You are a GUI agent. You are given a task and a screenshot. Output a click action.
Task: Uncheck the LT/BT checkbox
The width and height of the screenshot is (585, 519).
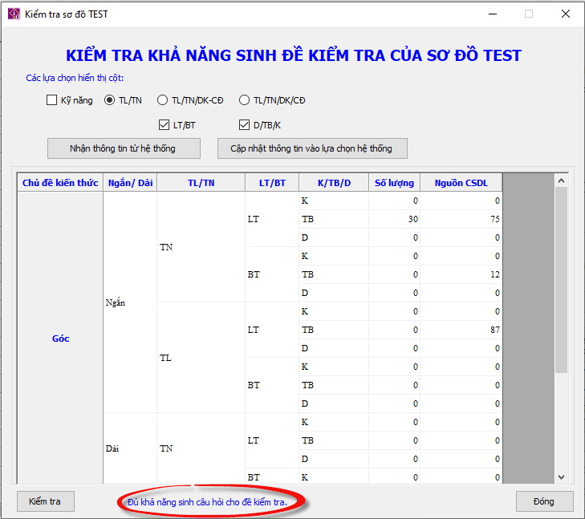pyautogui.click(x=164, y=125)
